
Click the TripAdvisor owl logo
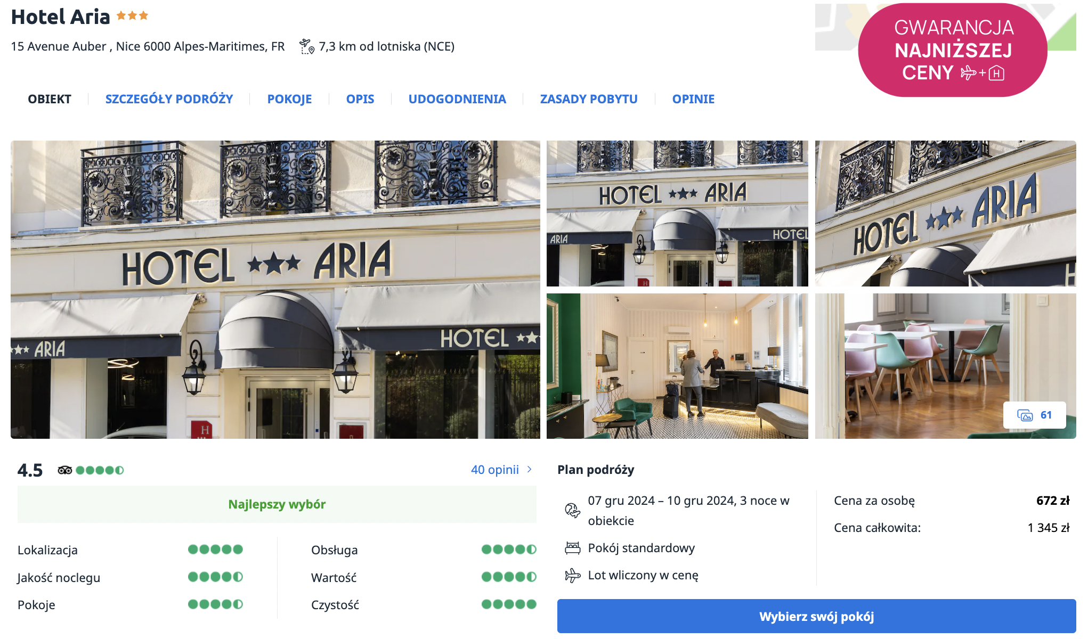65,470
